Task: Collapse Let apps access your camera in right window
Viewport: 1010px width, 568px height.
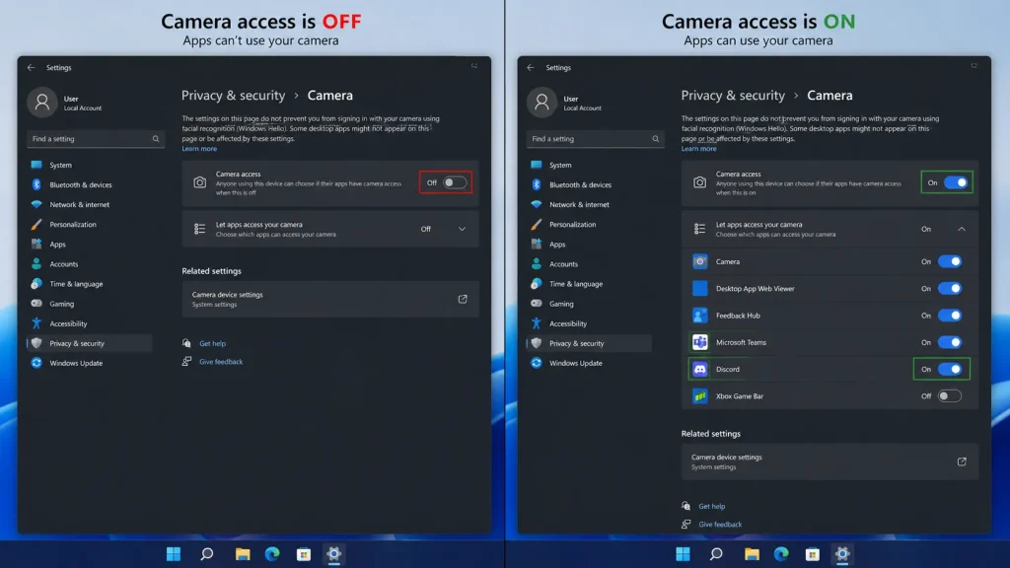Action: (x=961, y=229)
